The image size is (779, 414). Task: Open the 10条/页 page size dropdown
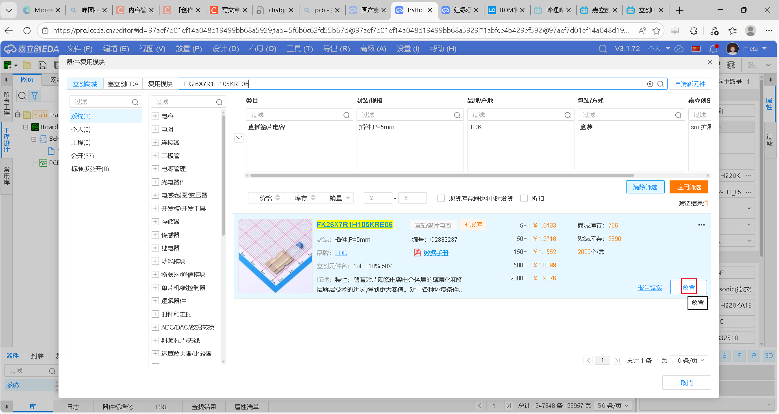click(689, 360)
